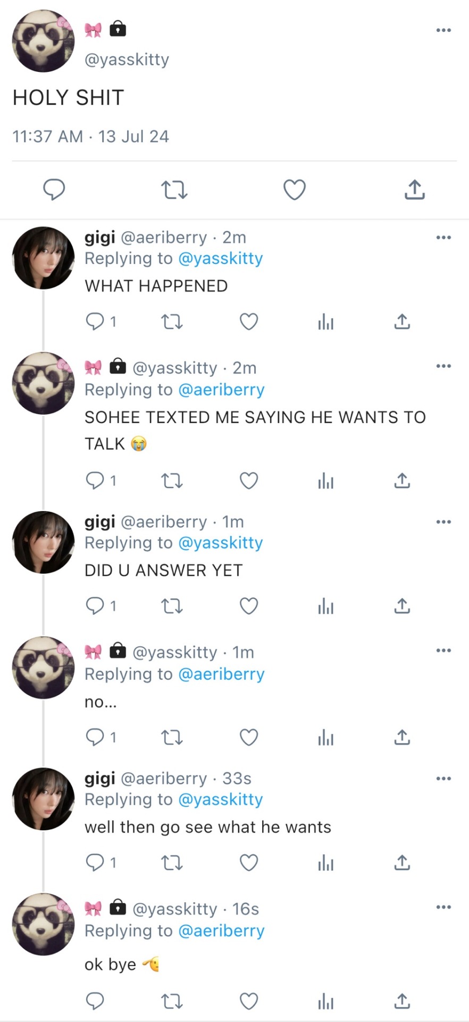Like the DID U ANSWER YET reply
469x1022 pixels.
[x=249, y=606]
